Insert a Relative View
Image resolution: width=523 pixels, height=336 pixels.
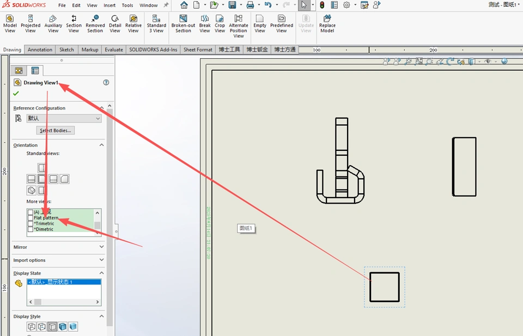pyautogui.click(x=133, y=23)
